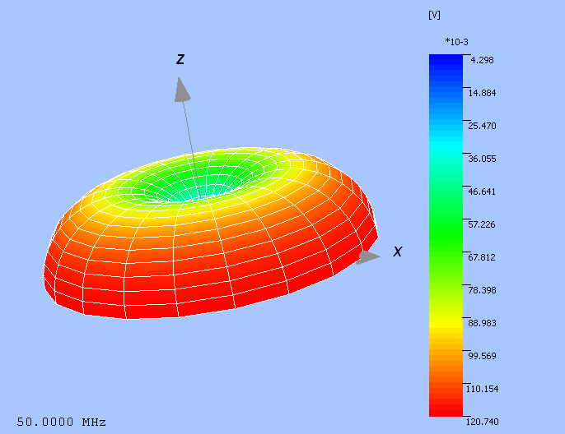Click the 99.569 legend value
This screenshot has width=565, height=434.
pos(482,356)
